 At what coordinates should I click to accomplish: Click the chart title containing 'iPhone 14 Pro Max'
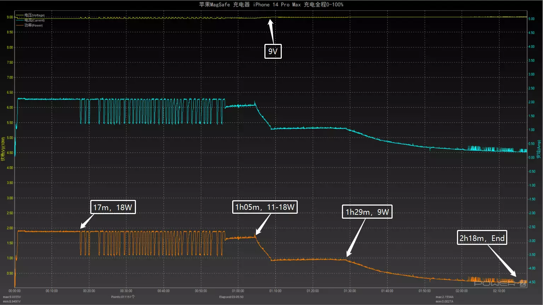[x=271, y=5]
